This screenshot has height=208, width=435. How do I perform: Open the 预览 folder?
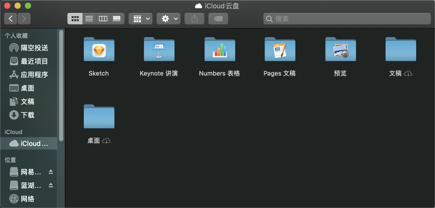pyautogui.click(x=340, y=49)
